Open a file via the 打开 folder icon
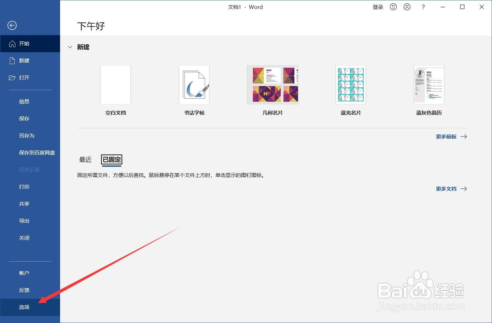 click(x=24, y=77)
